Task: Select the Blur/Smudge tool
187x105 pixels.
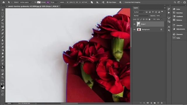Action: pyautogui.click(x=3, y=54)
